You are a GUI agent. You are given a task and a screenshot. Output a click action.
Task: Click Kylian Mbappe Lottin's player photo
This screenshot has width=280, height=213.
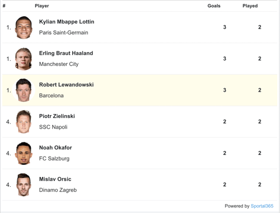(x=24, y=27)
